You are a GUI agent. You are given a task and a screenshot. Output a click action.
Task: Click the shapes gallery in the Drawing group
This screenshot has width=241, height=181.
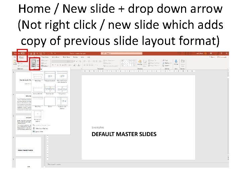(x=129, y=63)
